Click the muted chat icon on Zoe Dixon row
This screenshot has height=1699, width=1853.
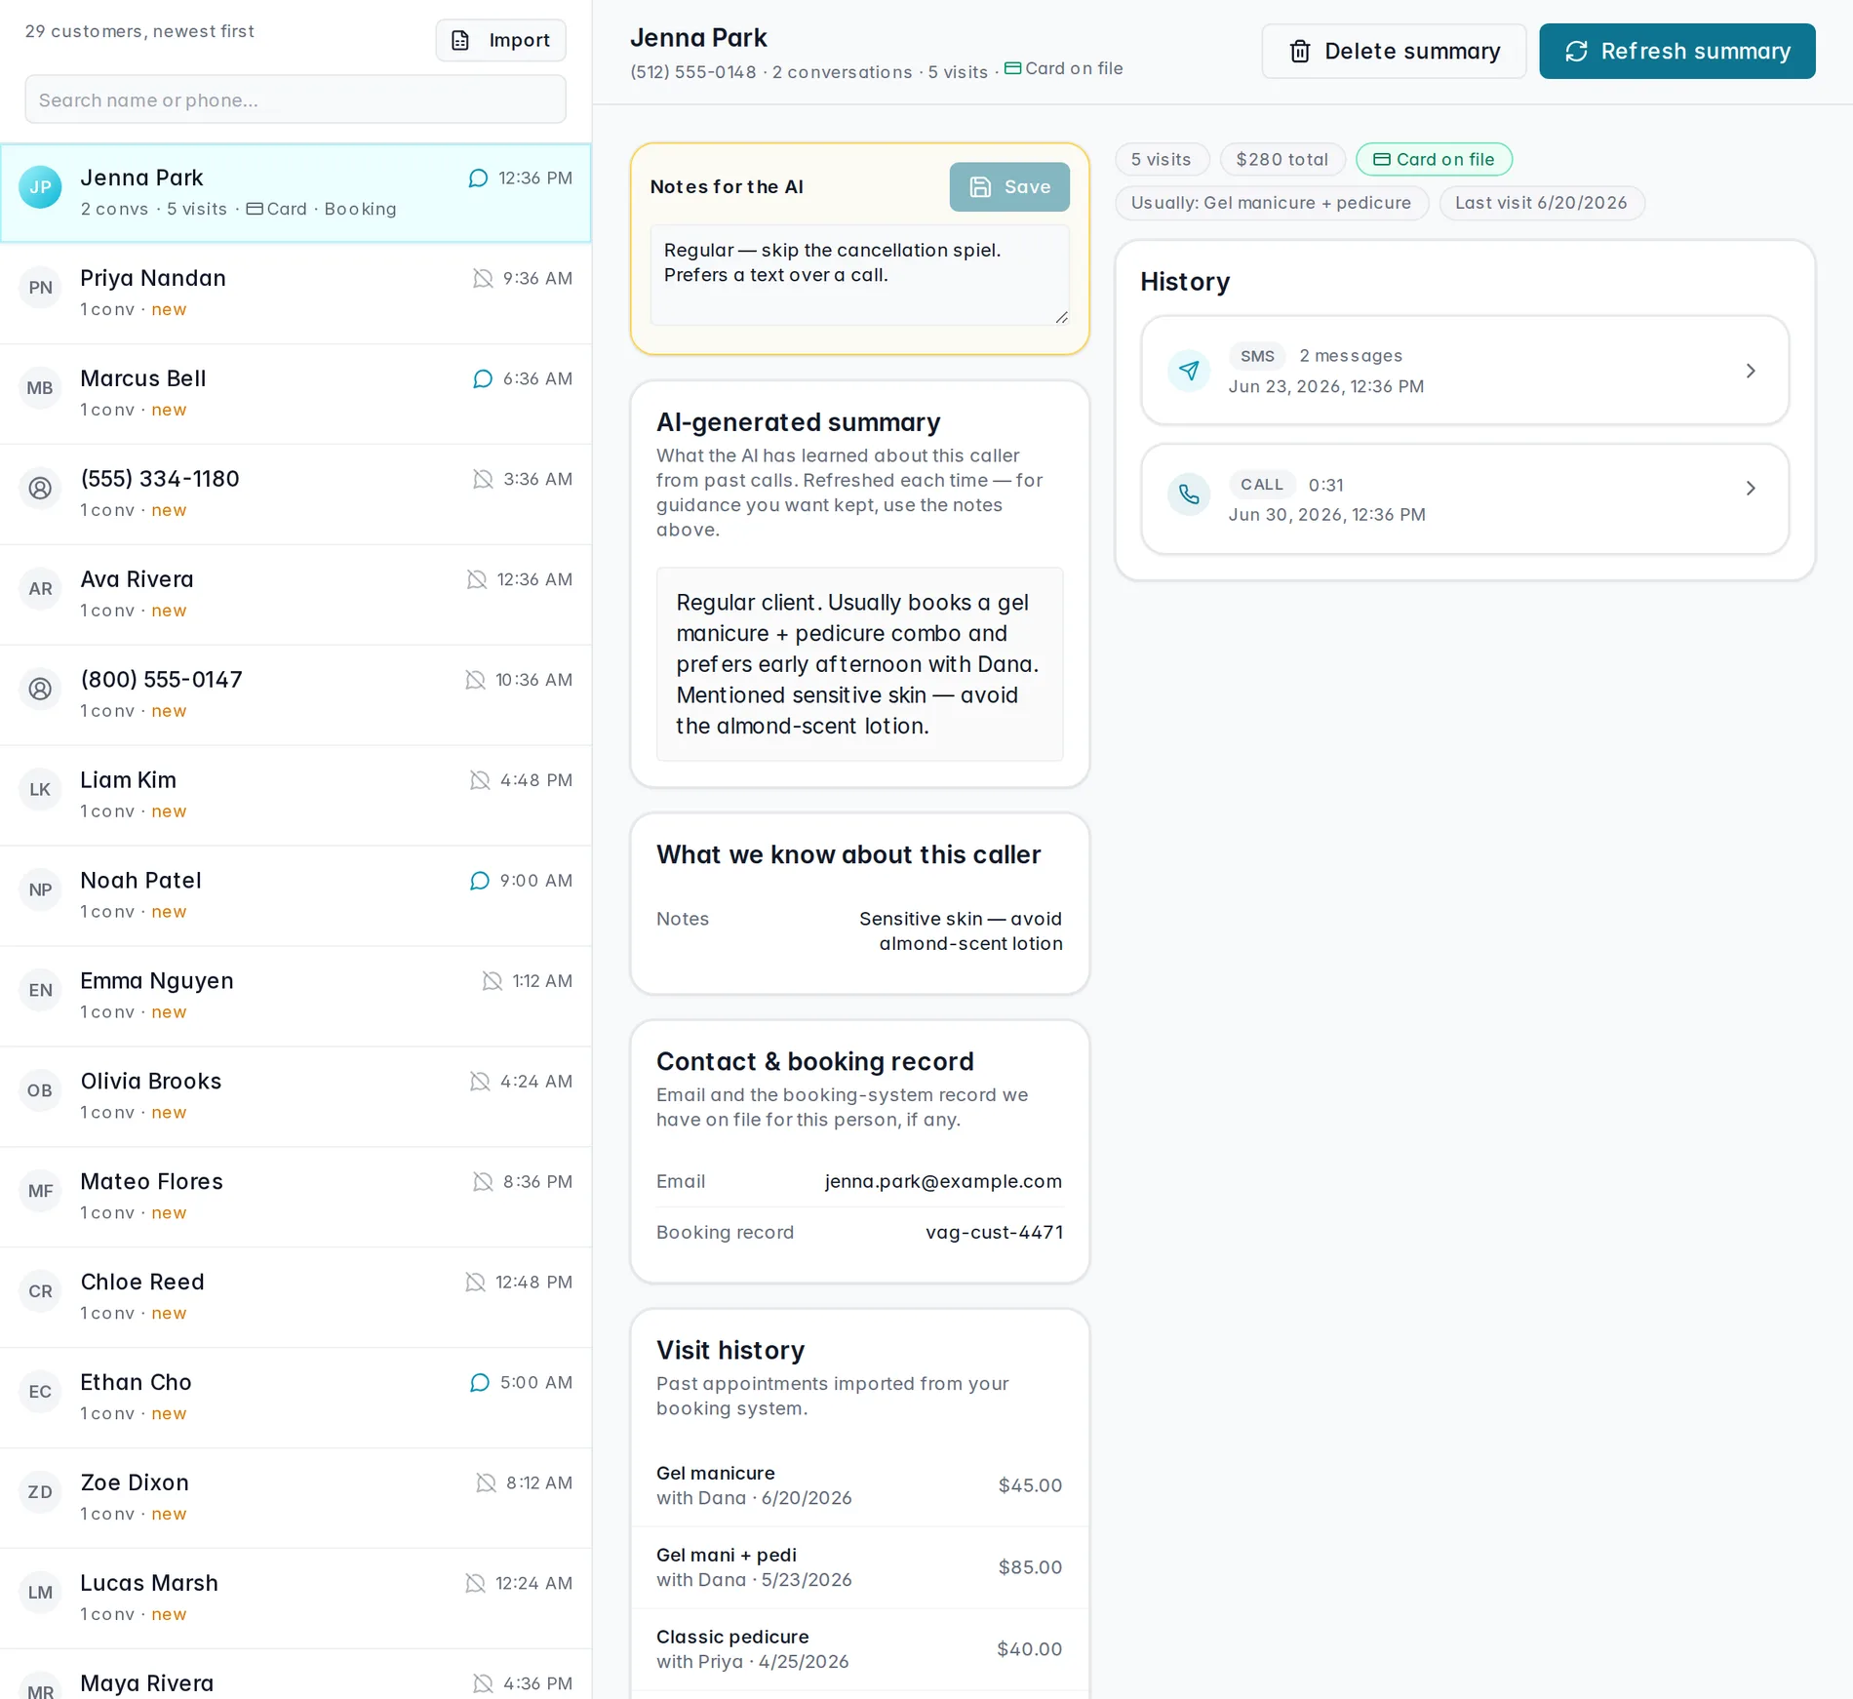click(486, 1484)
